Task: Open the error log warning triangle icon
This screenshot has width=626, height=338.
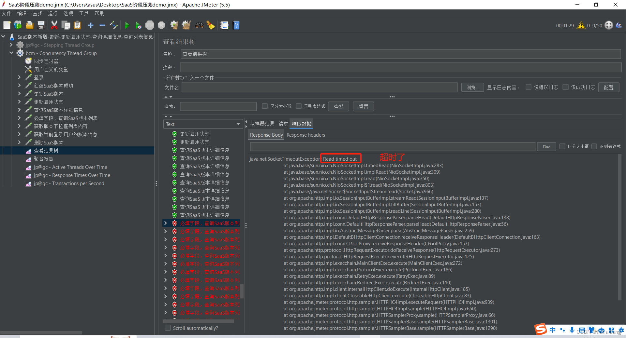Action: [581, 25]
